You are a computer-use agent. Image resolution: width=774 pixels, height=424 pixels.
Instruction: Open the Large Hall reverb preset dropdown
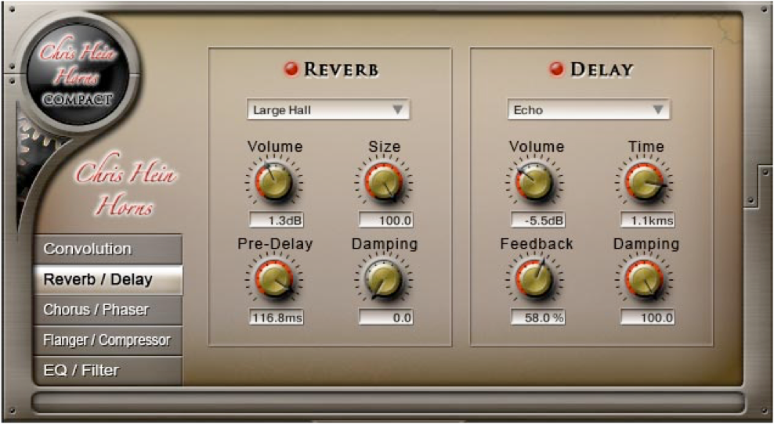[x=328, y=110]
